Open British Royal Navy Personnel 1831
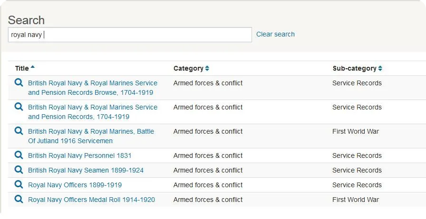This screenshot has height=219, width=426. click(x=79, y=155)
